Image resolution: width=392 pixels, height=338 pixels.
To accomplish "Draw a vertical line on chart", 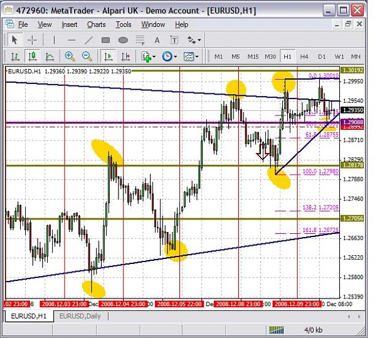I will coord(54,40).
